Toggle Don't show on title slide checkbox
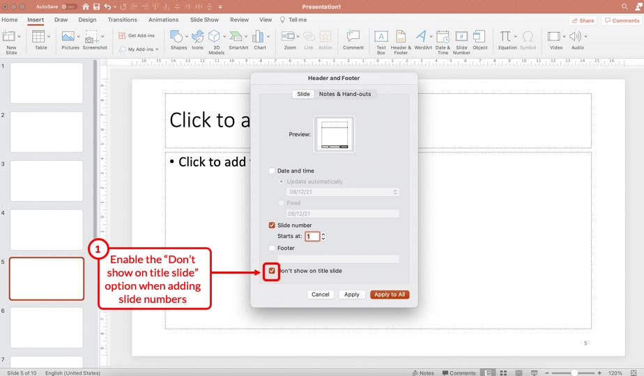 coord(272,271)
